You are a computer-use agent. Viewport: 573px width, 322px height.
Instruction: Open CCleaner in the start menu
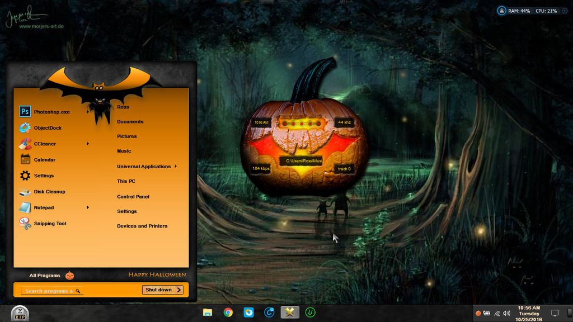[45, 144]
